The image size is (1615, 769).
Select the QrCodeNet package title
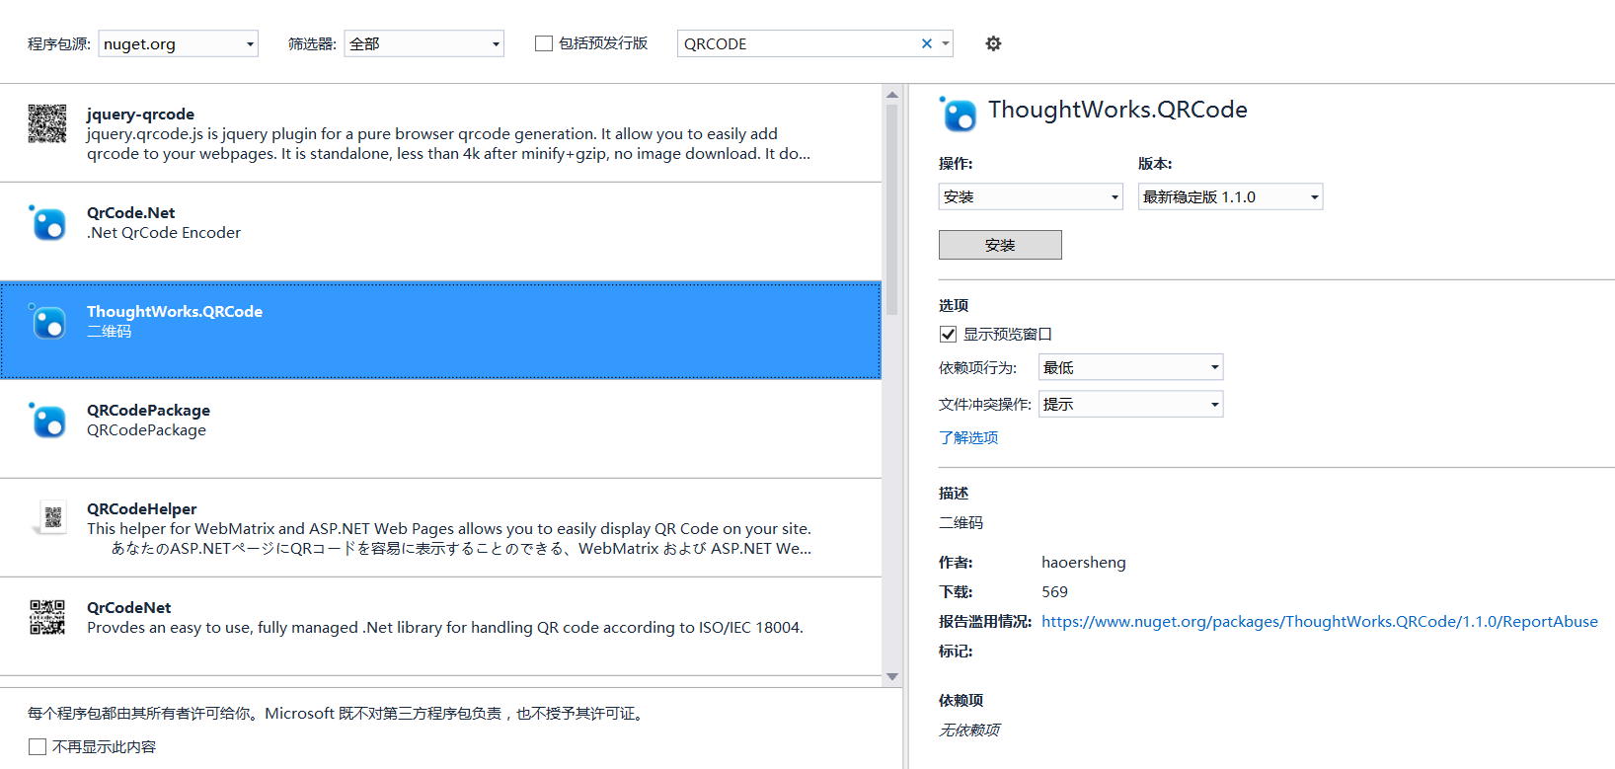pos(128,607)
